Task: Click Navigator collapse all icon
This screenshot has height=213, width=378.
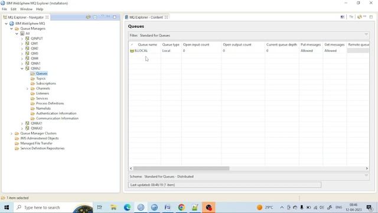Action: [95, 17]
